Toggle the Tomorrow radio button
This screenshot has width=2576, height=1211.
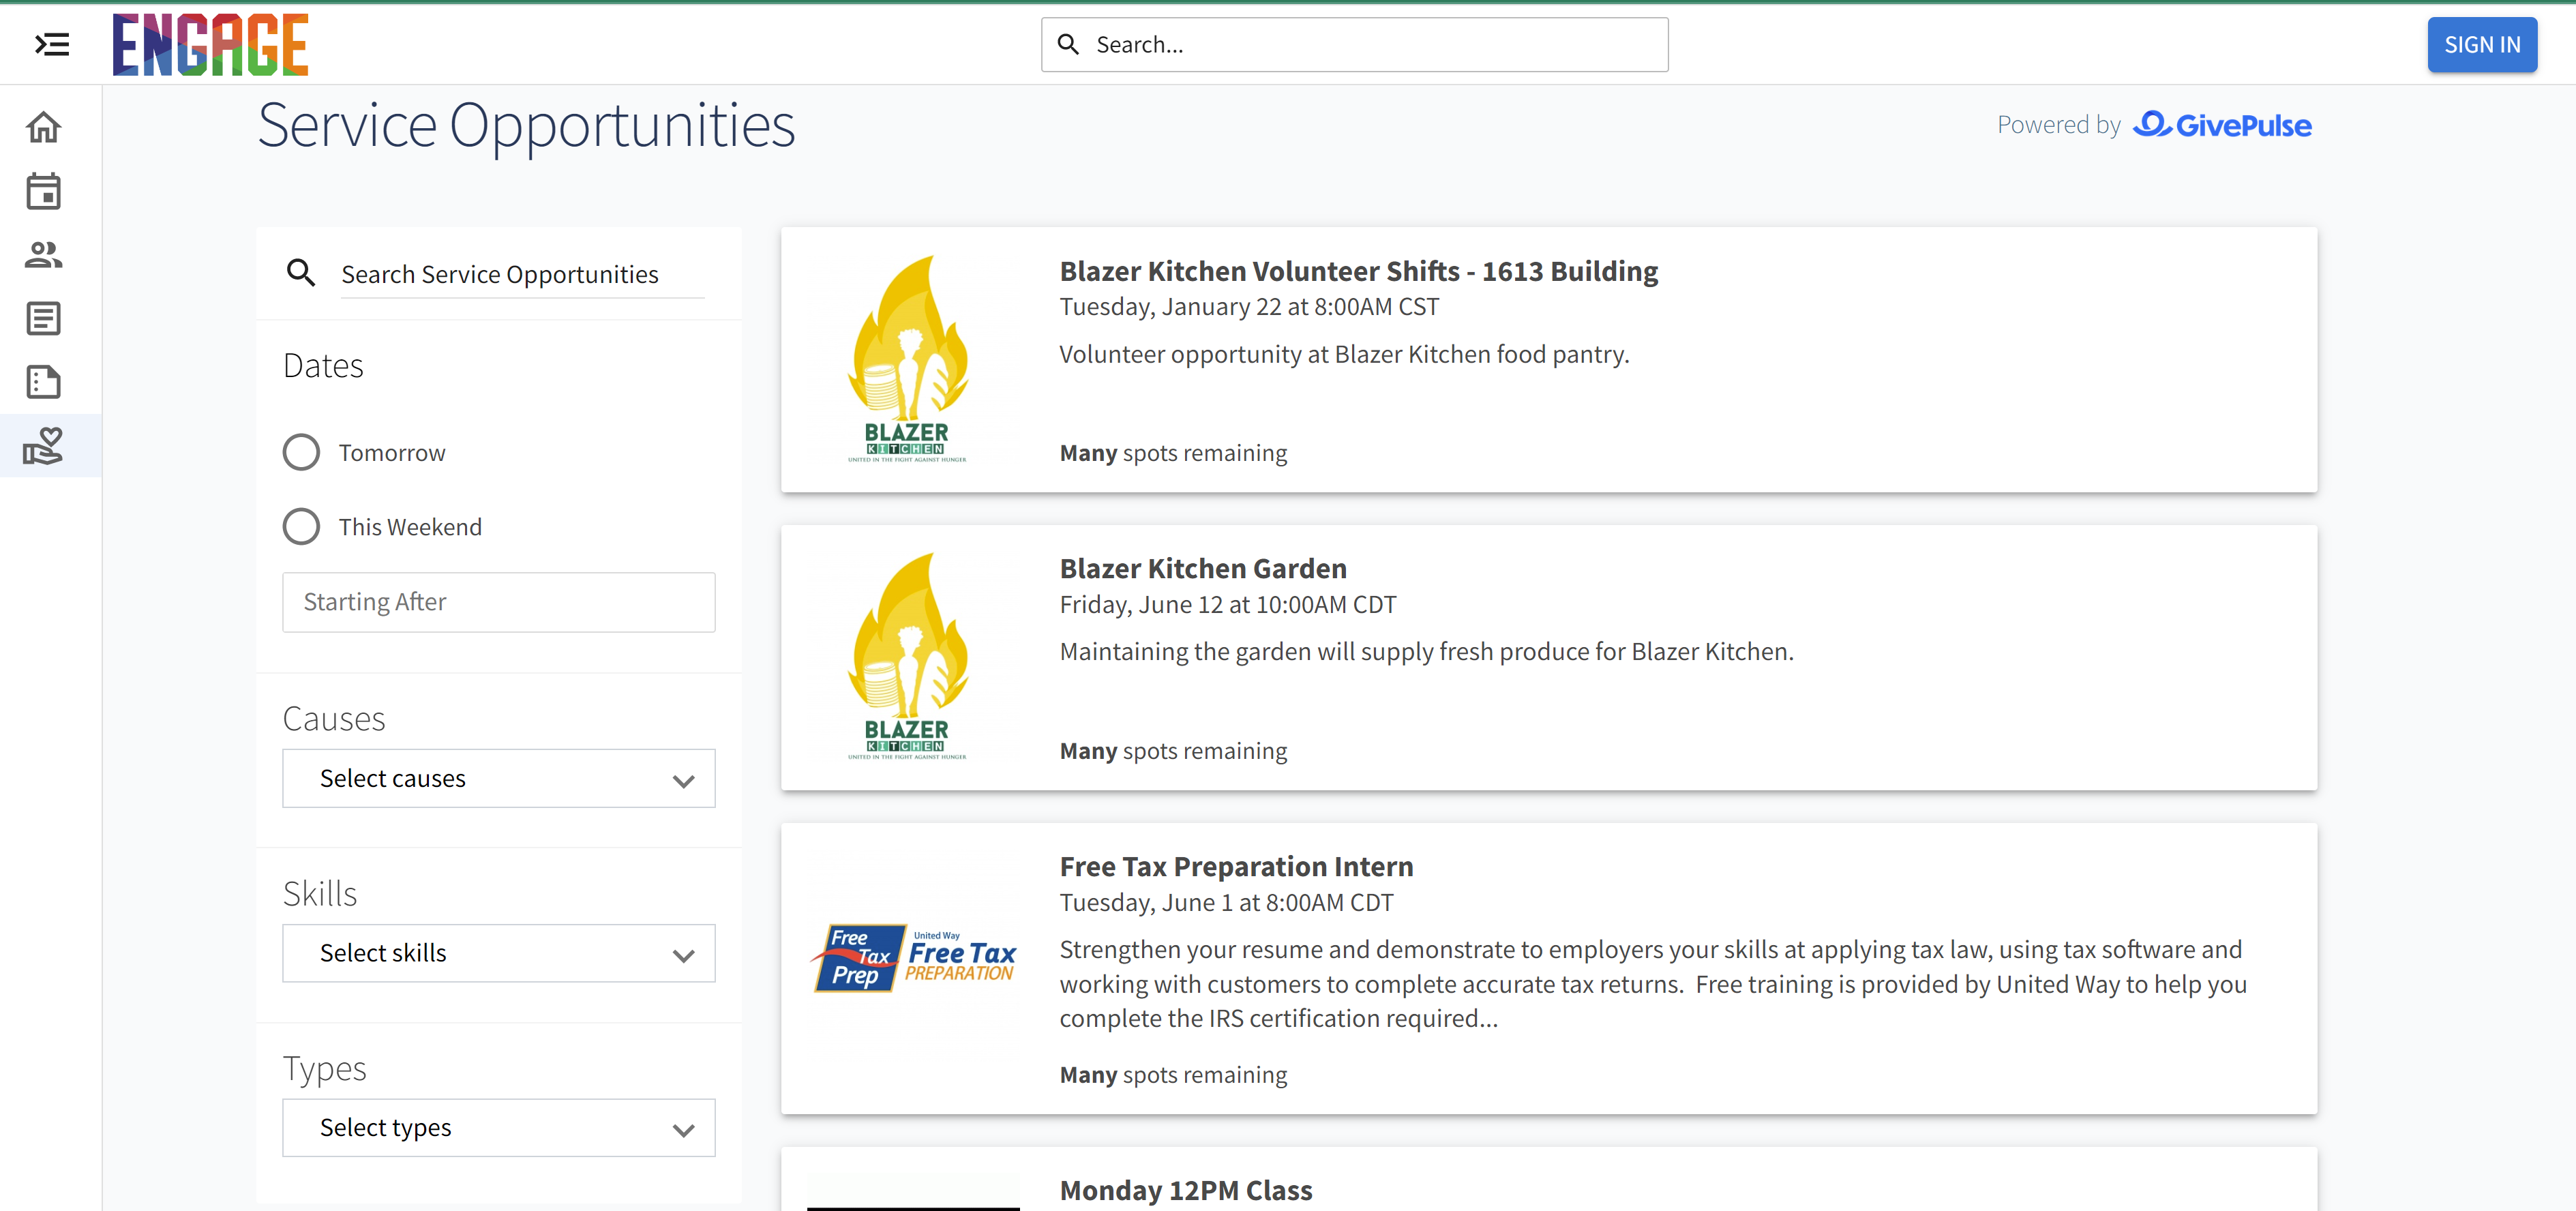coord(301,452)
